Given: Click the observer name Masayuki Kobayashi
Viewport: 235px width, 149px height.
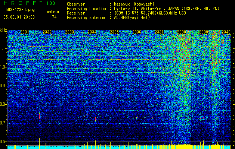Looking at the screenshot, I should 134,4.
